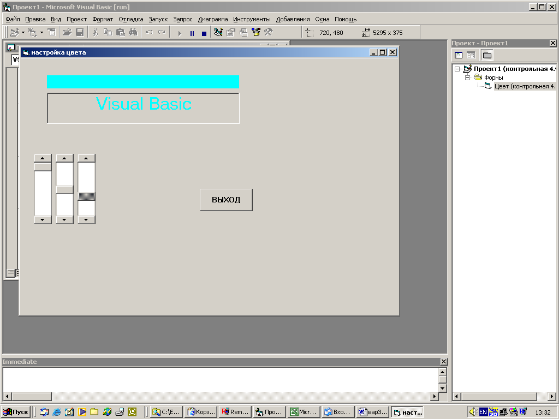Click Immediate window scroll right arrow
This screenshot has width=559, height=419.
pyautogui.click(x=434, y=396)
